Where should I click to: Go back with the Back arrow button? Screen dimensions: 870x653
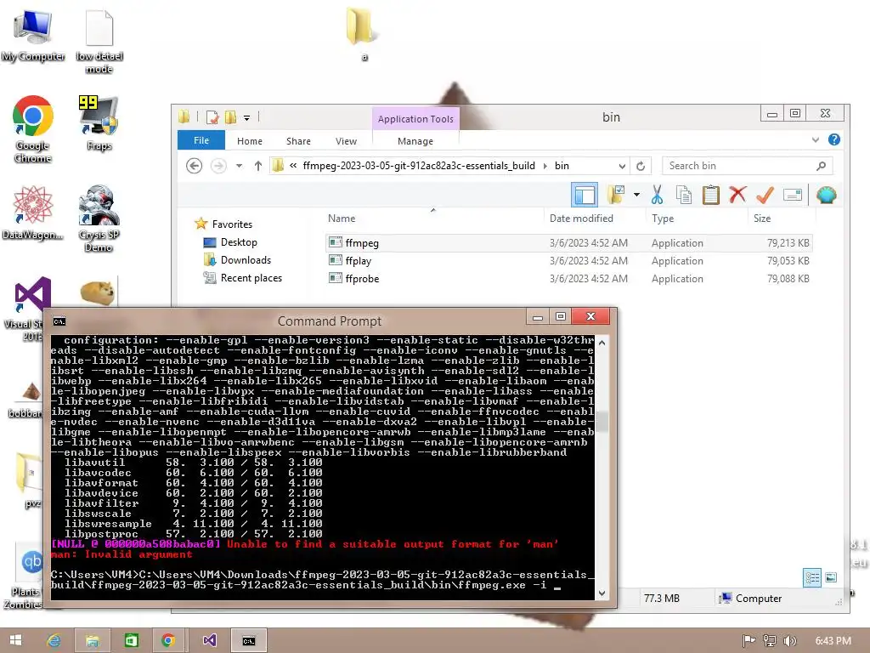[195, 166]
